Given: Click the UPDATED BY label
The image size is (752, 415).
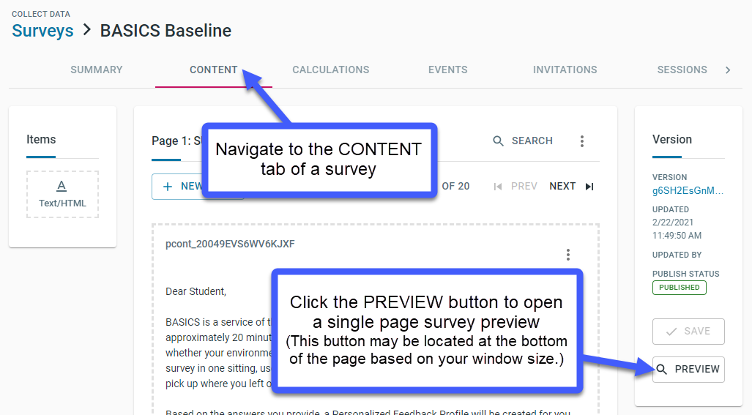Looking at the screenshot, I should [677, 255].
